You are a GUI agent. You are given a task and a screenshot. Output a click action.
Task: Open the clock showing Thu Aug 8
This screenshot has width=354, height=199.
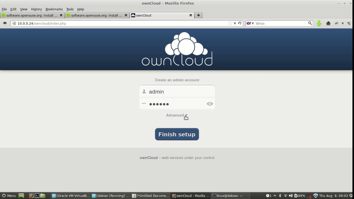(x=333, y=196)
